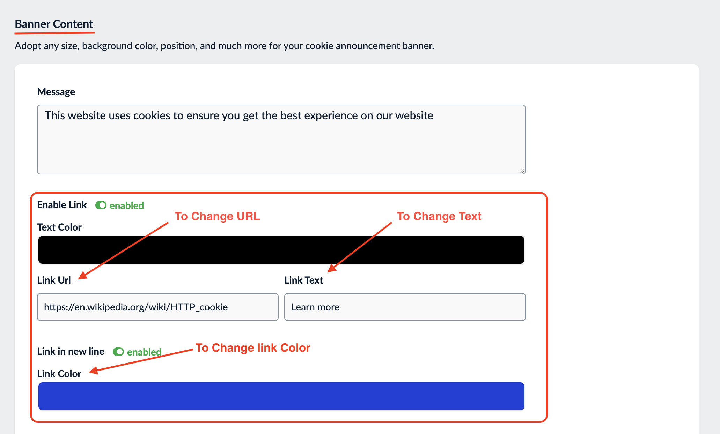The width and height of the screenshot is (720, 434).
Task: Click enabled text beside Link in new line
Action: point(144,352)
